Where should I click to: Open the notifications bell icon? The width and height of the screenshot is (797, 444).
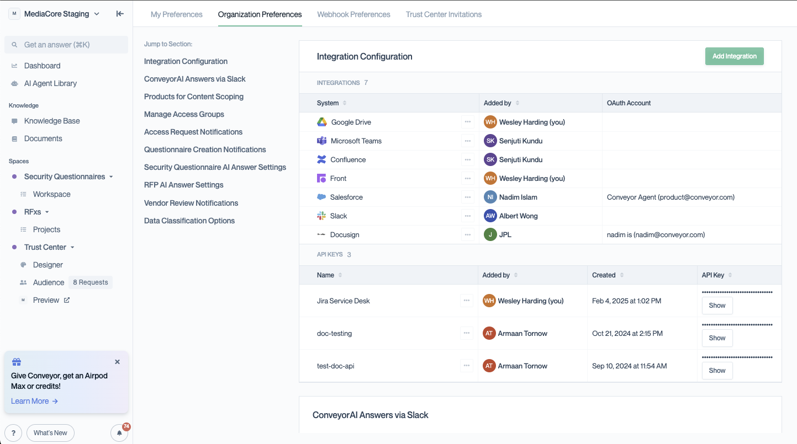pyautogui.click(x=119, y=433)
